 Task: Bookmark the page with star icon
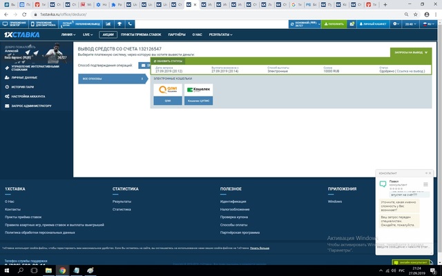(x=416, y=14)
